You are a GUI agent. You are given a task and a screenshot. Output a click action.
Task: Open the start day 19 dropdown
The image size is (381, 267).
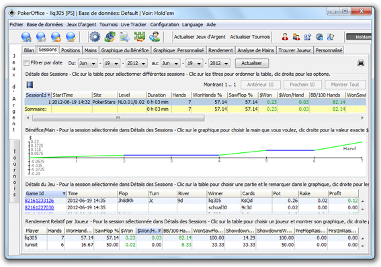coord(112,63)
